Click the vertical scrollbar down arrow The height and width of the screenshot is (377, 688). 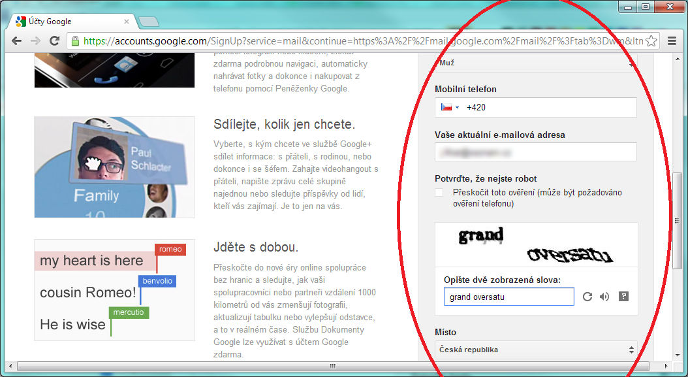coord(677,355)
